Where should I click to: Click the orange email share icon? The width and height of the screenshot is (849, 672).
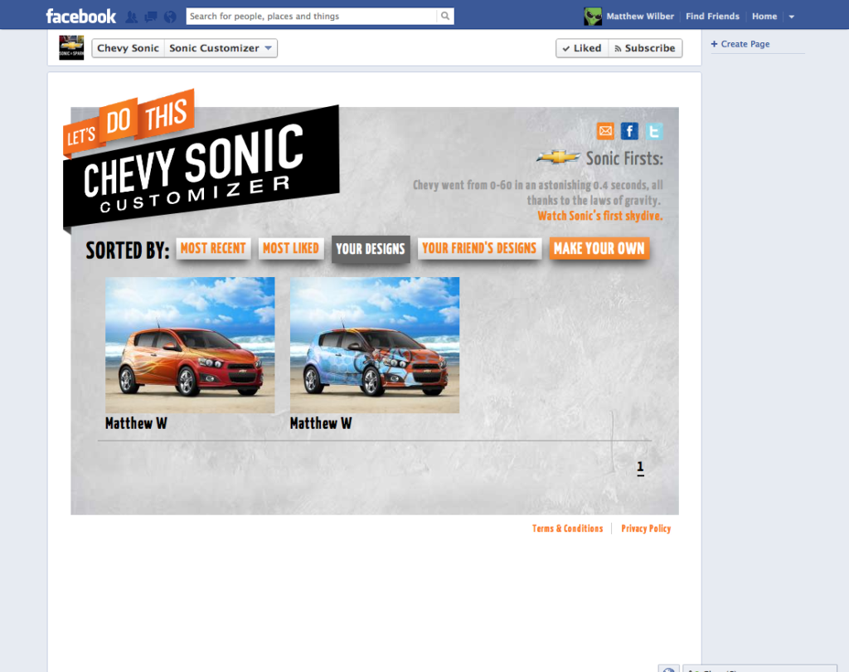[605, 131]
